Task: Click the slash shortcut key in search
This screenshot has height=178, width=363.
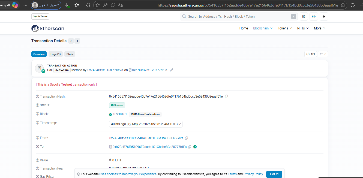Action: tap(293, 17)
